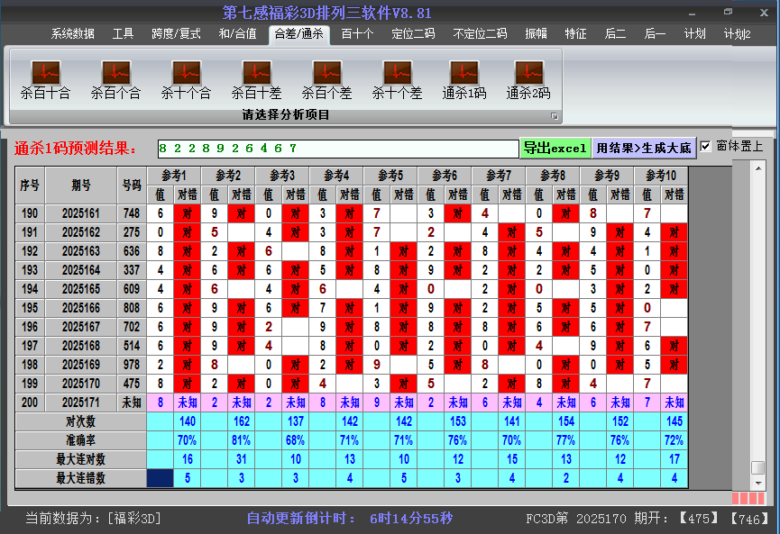Click the 用结果>生成大底 button
780x534 pixels.
(x=644, y=148)
